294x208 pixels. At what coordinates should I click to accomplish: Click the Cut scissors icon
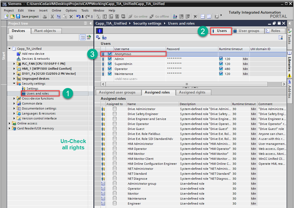click(x=52, y=17)
